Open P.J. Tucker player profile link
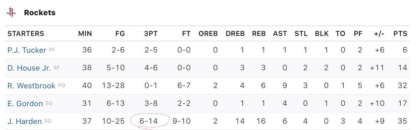 27,50
